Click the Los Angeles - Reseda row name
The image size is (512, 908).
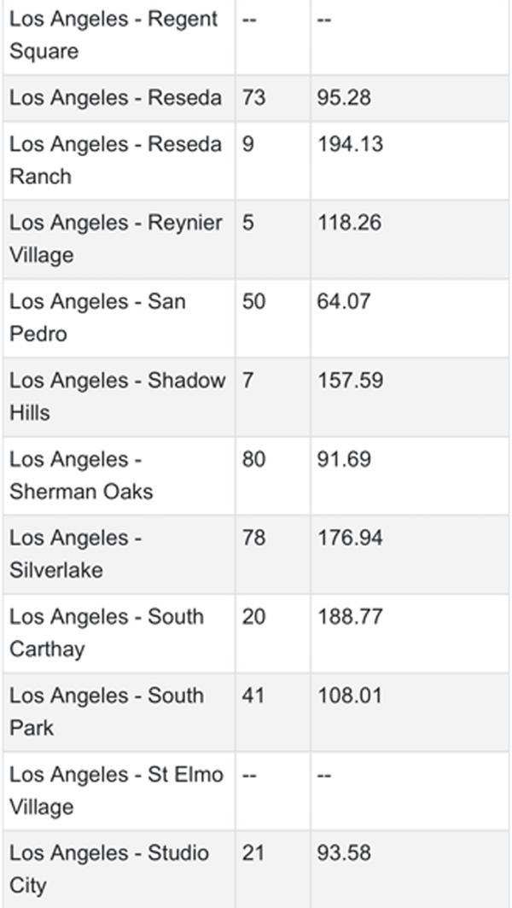point(115,97)
